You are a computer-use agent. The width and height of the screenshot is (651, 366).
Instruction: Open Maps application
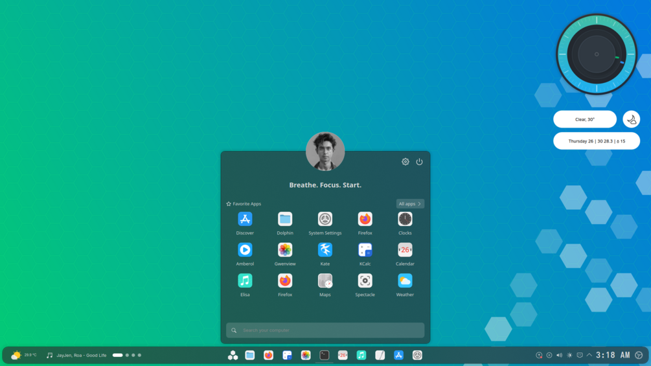(x=325, y=284)
